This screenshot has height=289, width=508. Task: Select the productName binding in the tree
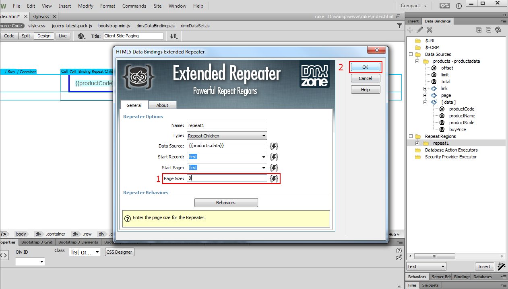pyautogui.click(x=462, y=116)
